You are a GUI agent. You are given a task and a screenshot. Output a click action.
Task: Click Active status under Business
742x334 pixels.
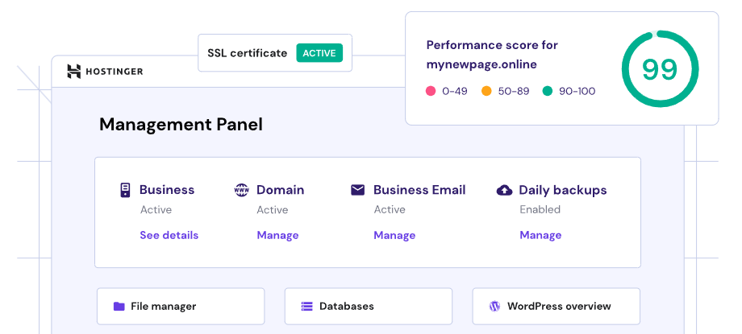point(156,210)
